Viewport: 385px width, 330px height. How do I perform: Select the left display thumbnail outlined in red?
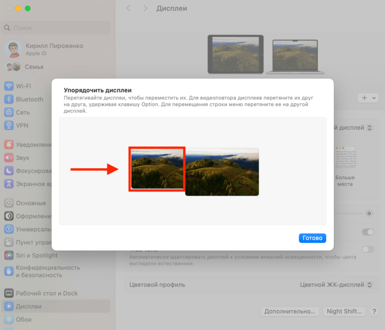click(157, 169)
